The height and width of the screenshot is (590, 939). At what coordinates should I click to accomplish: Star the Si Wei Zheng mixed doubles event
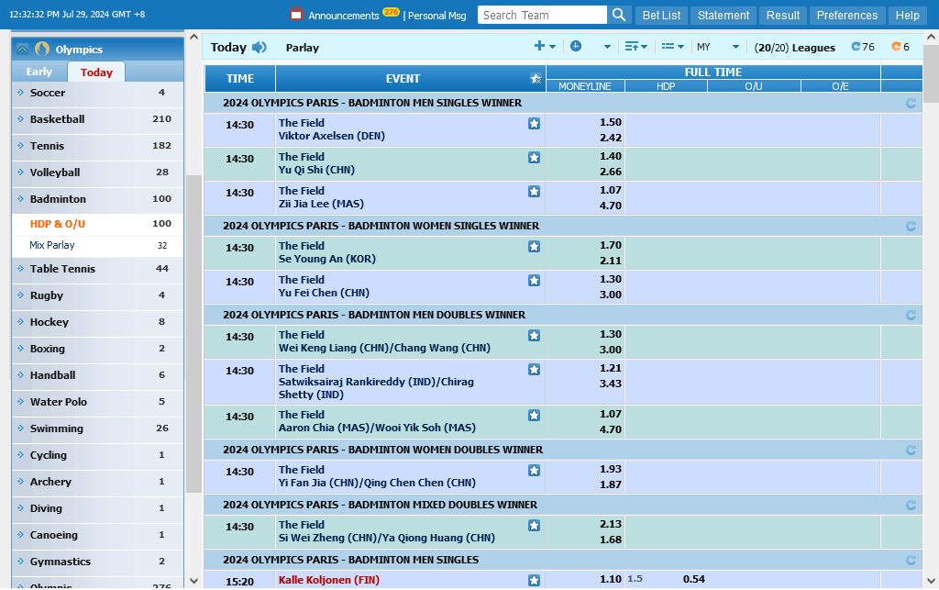pyautogui.click(x=534, y=526)
